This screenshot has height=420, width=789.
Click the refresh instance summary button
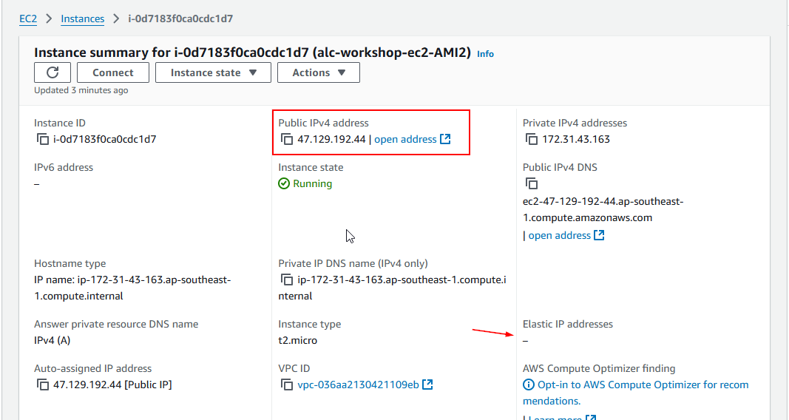click(53, 72)
